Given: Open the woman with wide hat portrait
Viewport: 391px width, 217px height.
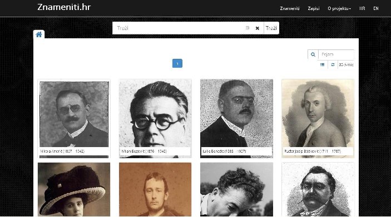Looking at the screenshot, I should click(74, 189).
